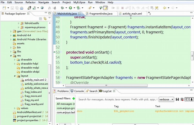Open the Debug dropdown arrow
The image size is (194, 125).
(x=66, y=8)
